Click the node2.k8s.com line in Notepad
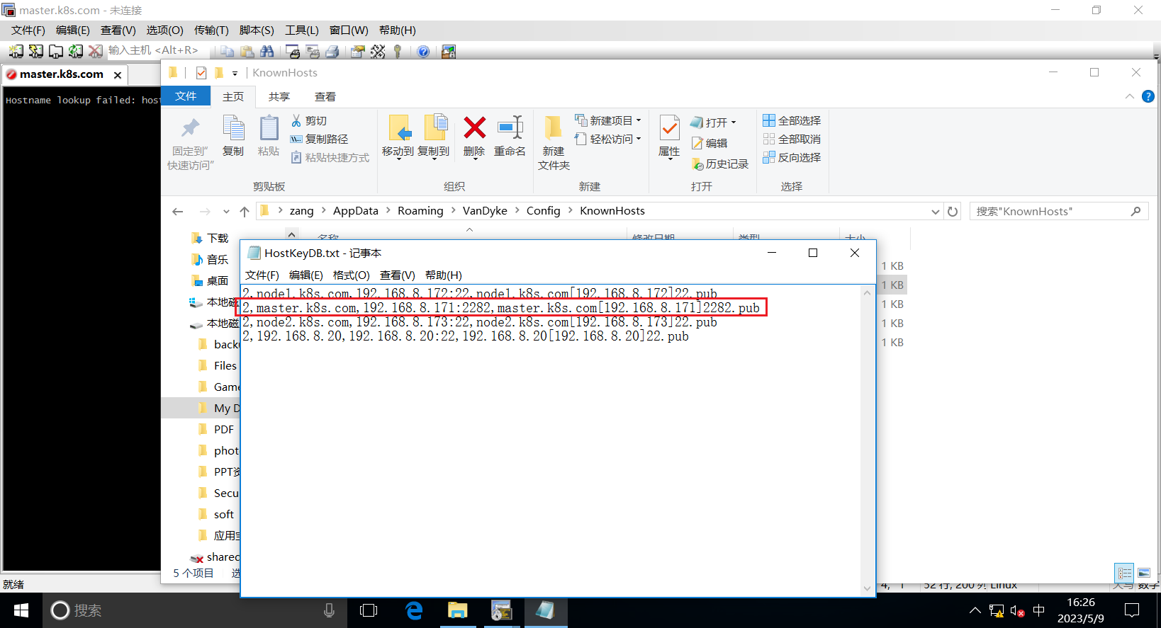Screen dimensions: 1161x628 tap(480, 322)
